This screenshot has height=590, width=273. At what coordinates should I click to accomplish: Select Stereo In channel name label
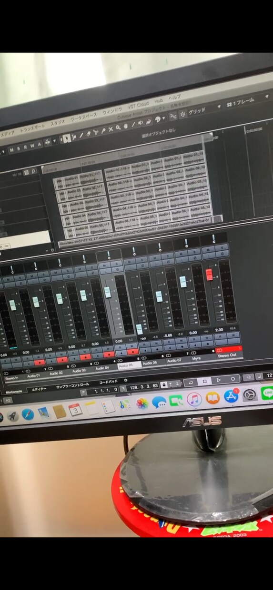(11, 378)
